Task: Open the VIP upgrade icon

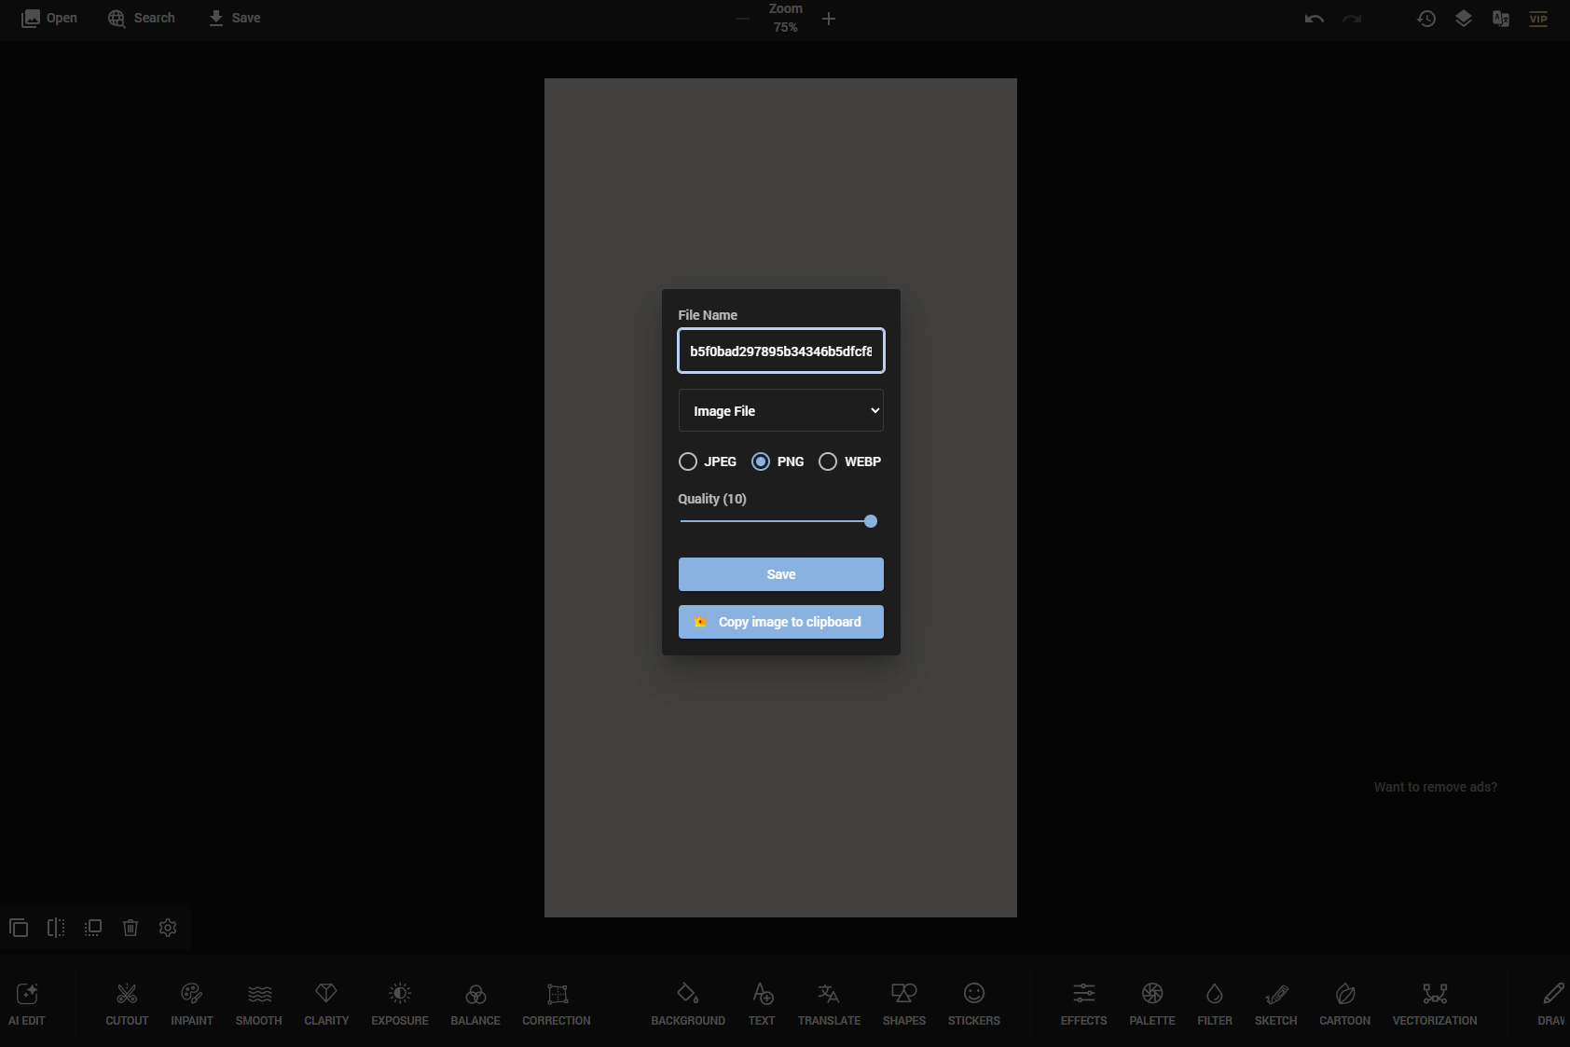Action: (x=1538, y=19)
